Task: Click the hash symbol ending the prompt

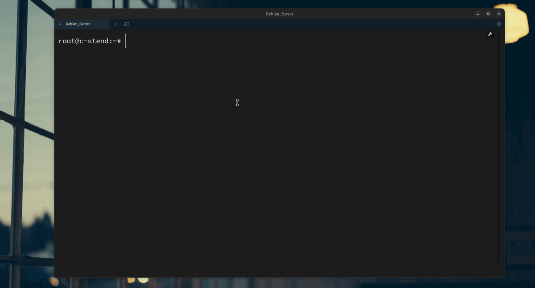Action: (x=119, y=41)
